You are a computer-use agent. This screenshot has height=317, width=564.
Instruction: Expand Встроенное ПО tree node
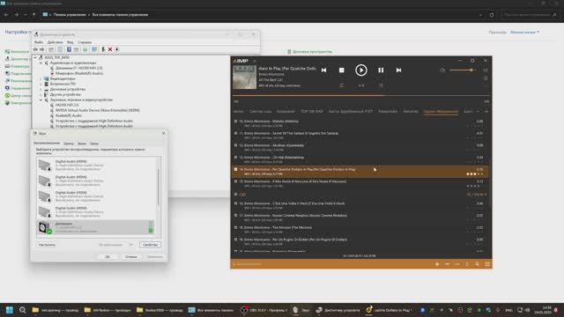[41, 84]
